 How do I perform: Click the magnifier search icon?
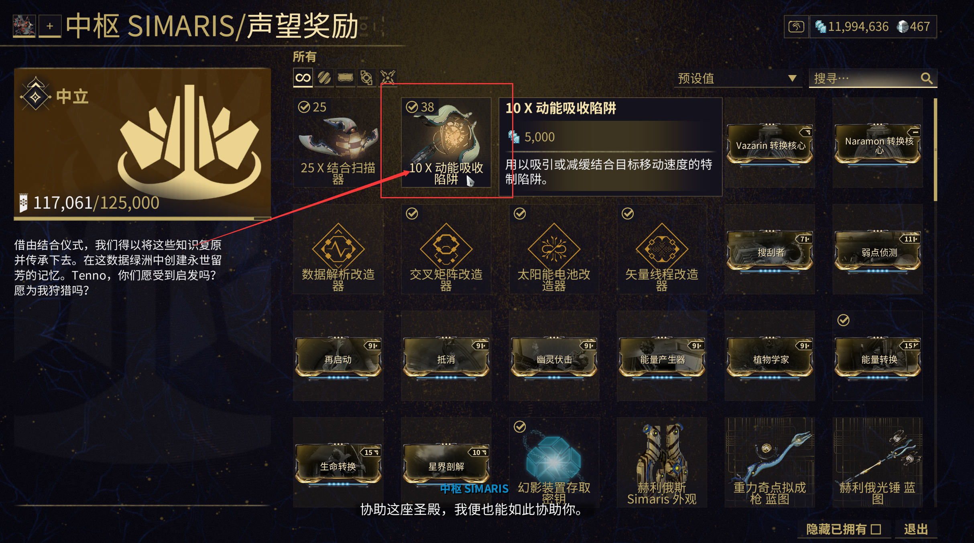pos(927,78)
